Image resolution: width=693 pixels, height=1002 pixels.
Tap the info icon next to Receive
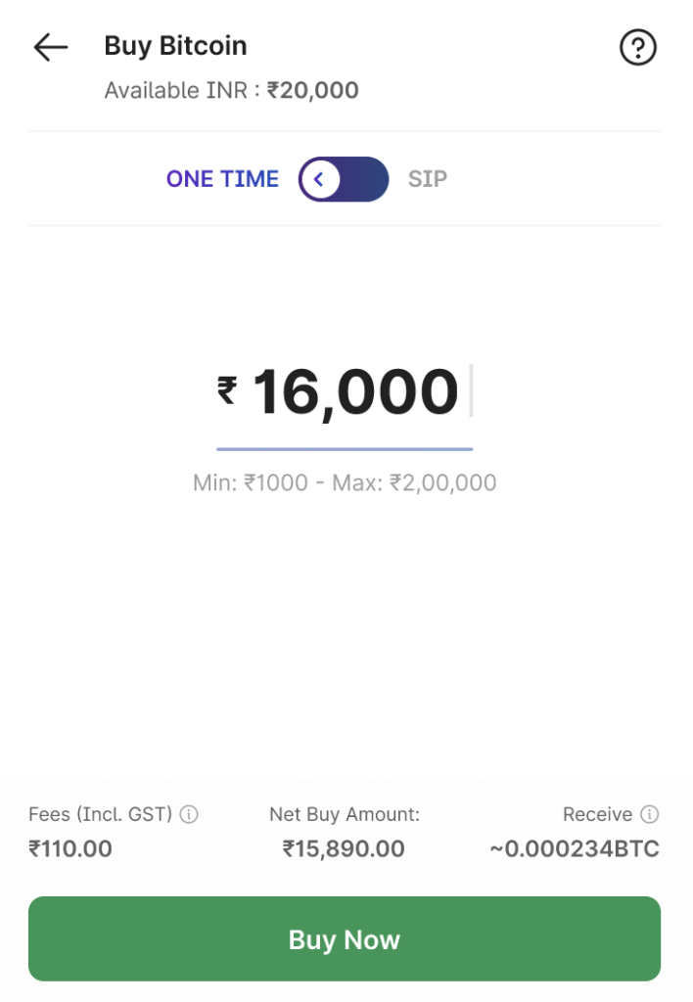pos(649,814)
